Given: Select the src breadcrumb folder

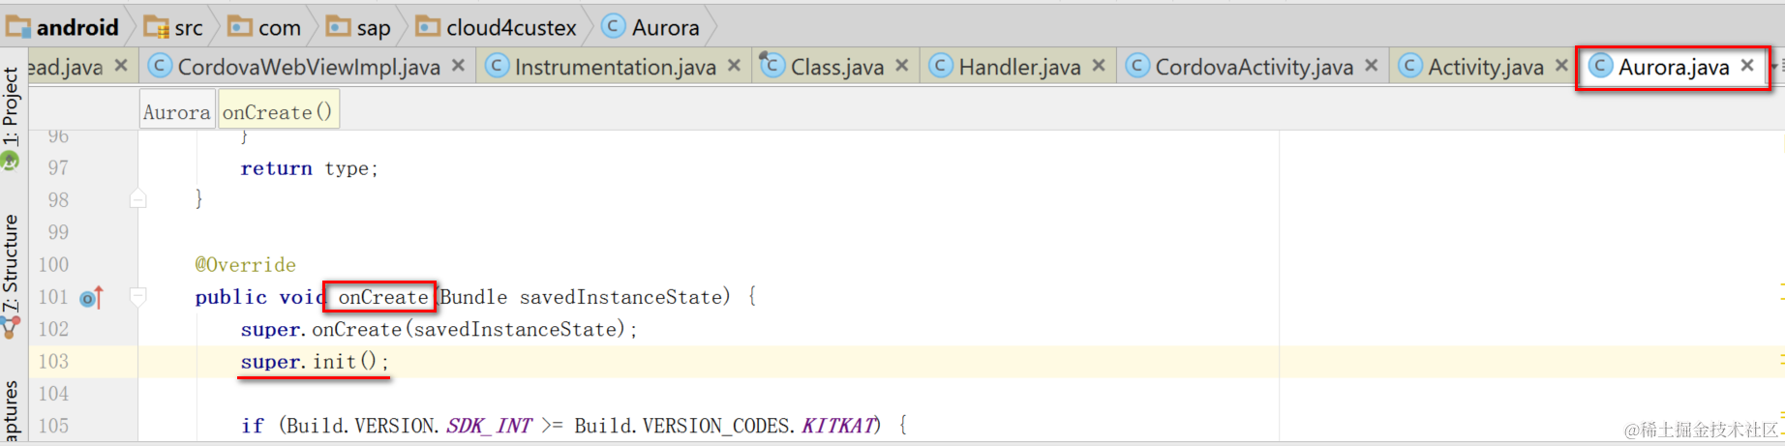Looking at the screenshot, I should tap(174, 27).
